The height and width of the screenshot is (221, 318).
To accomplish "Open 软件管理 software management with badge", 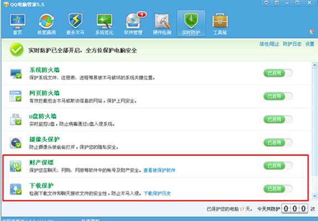I will [133, 24].
